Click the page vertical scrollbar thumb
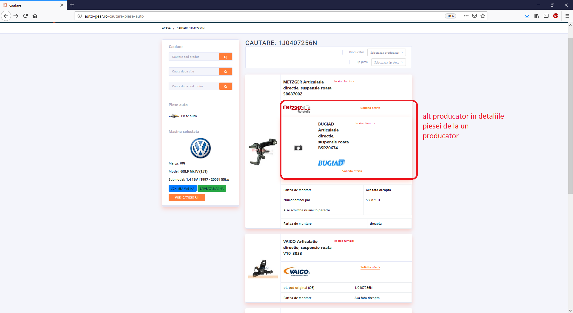The height and width of the screenshot is (313, 573). (570, 116)
